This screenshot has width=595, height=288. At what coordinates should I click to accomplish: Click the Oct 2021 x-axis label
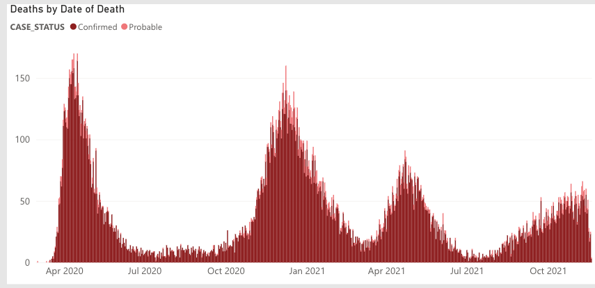tap(547, 271)
